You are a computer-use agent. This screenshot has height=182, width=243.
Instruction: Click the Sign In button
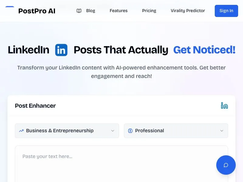[x=226, y=11]
